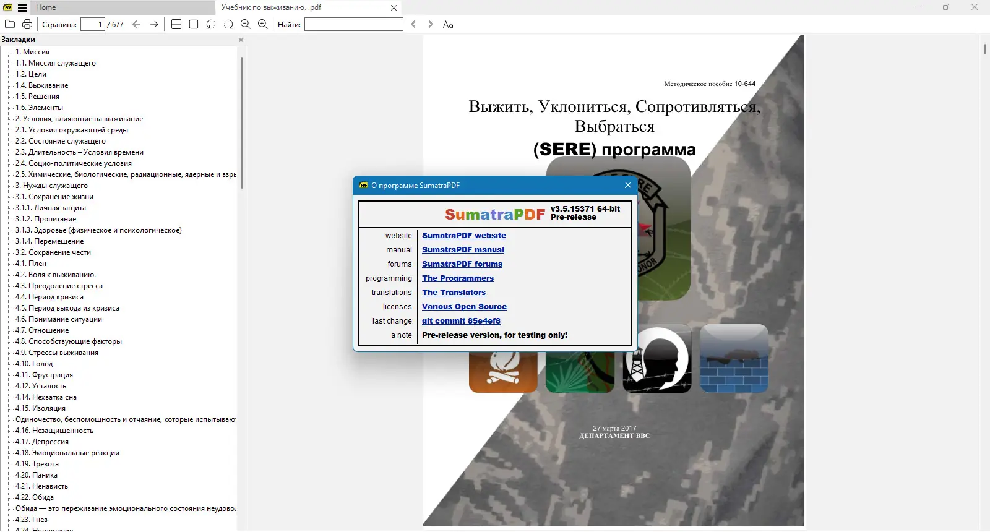Find next search match arrow
The width and height of the screenshot is (990, 532).
tap(431, 24)
